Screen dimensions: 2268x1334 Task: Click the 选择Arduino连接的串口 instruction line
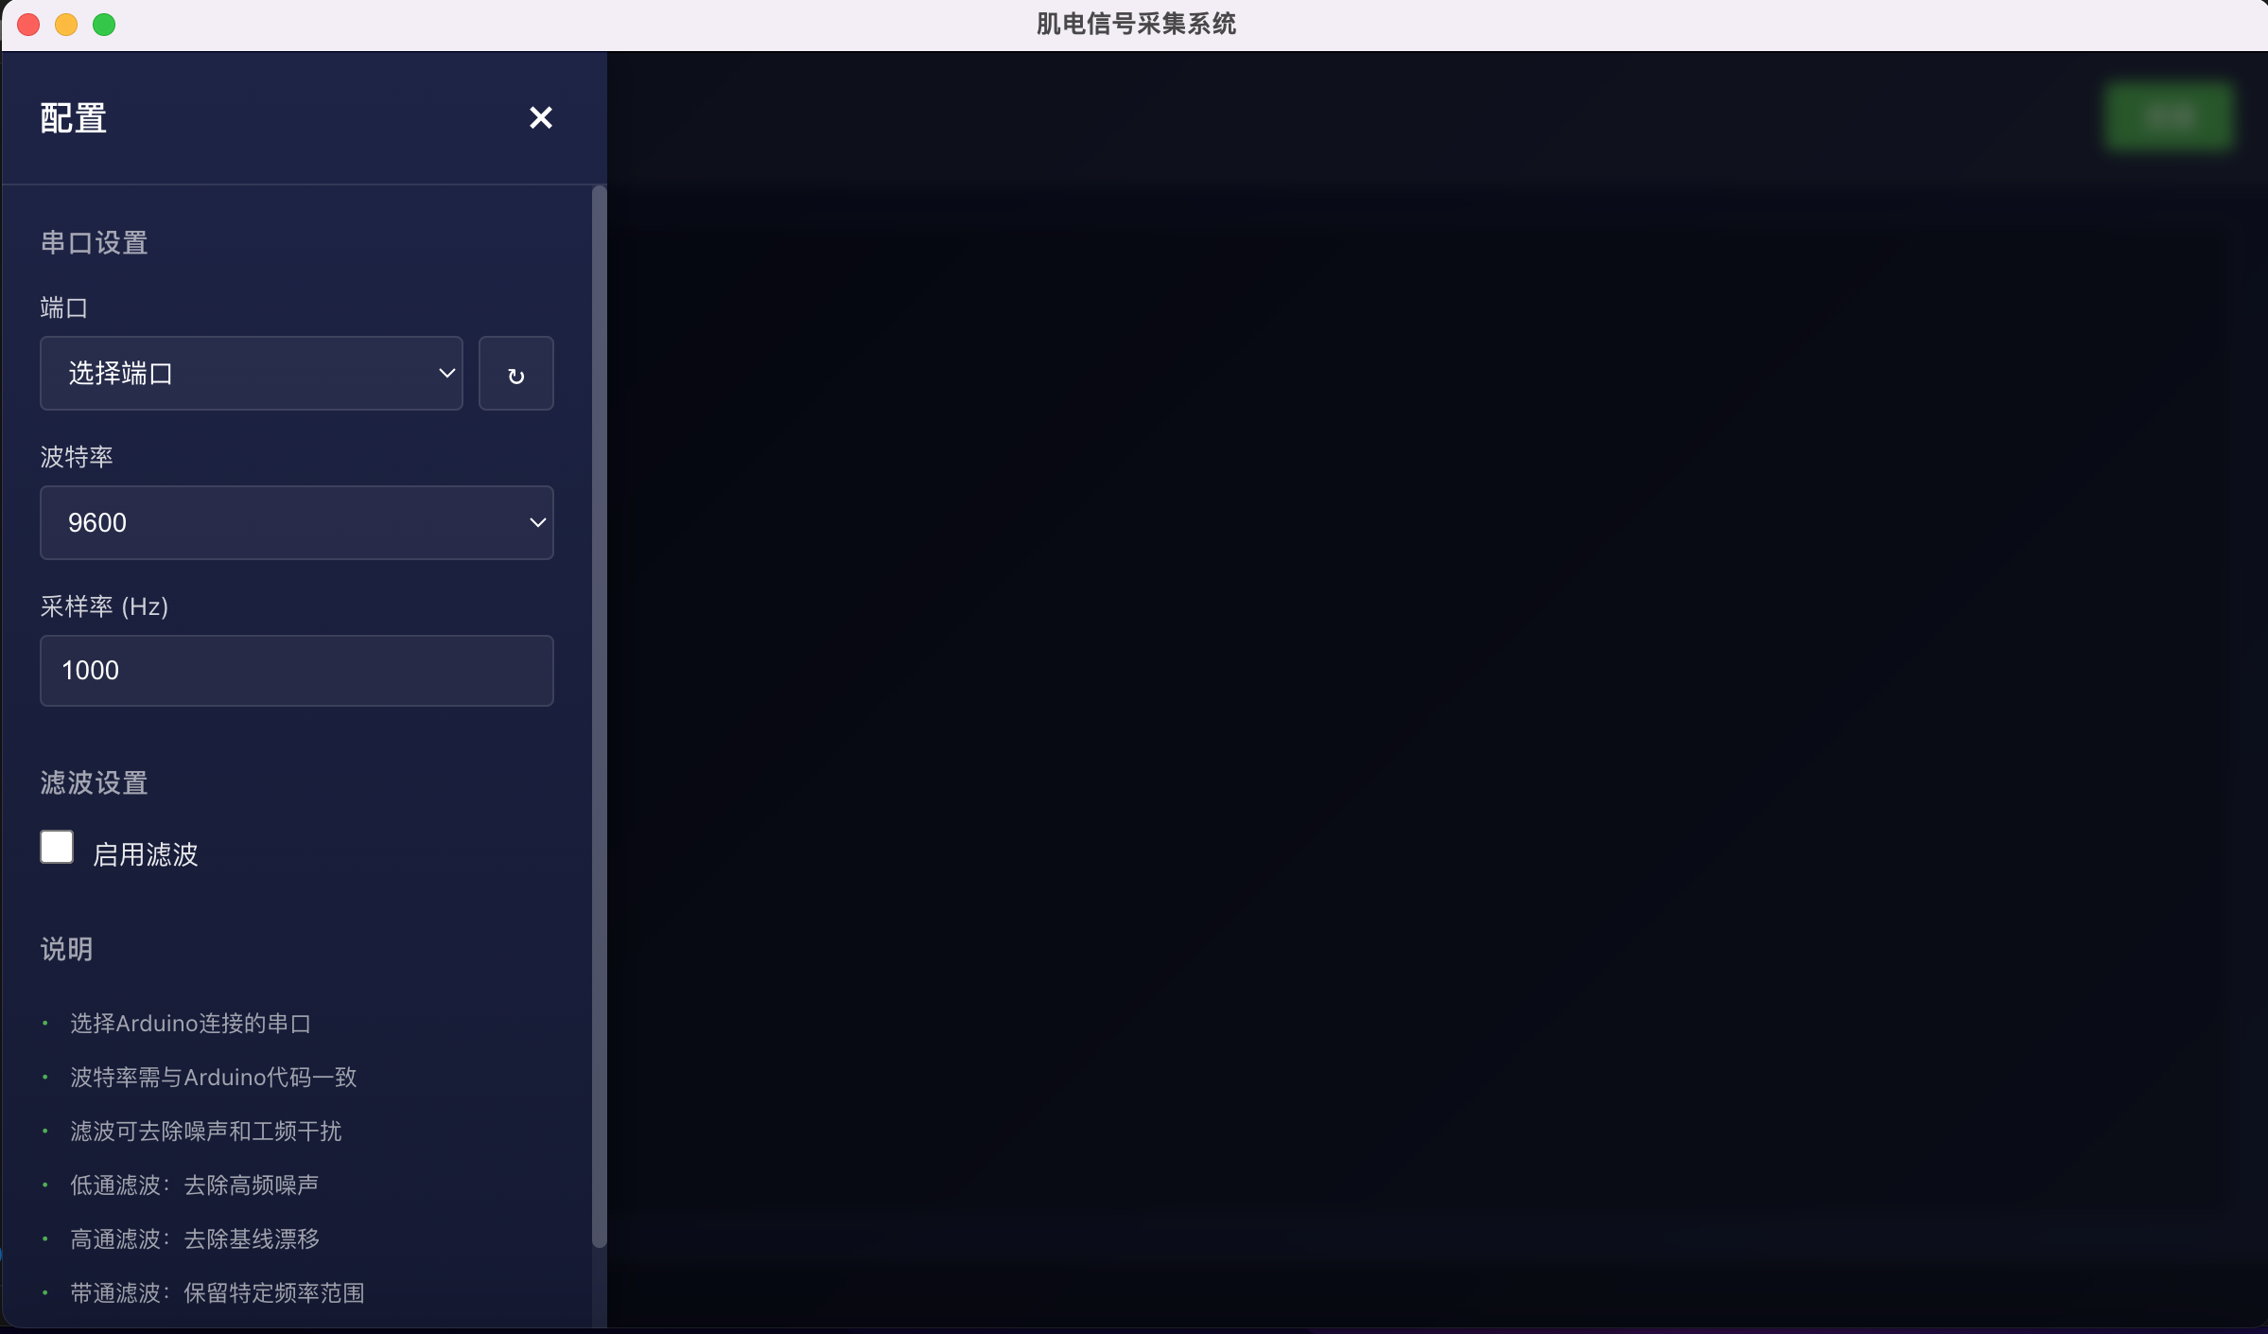tap(190, 1024)
